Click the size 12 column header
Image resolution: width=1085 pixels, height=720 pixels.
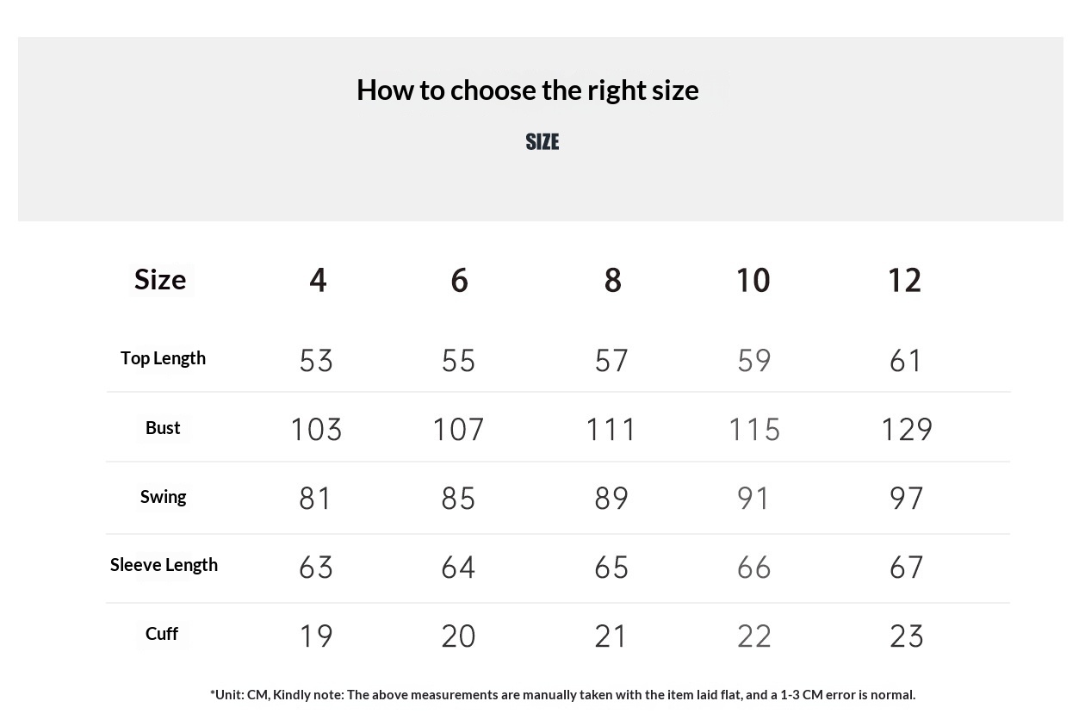(904, 280)
